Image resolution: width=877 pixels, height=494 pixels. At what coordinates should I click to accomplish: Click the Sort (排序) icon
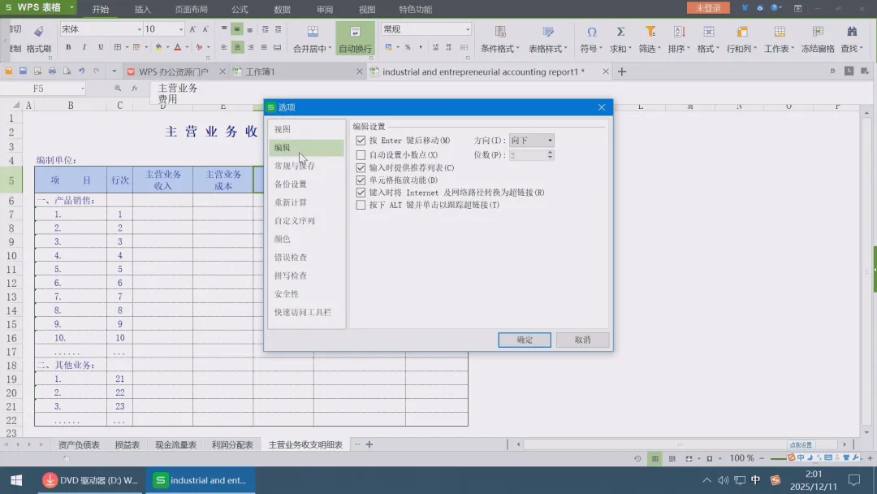[679, 32]
